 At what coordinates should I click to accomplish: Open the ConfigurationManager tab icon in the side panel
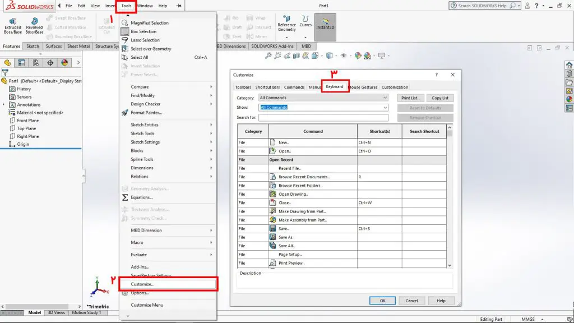[35, 63]
